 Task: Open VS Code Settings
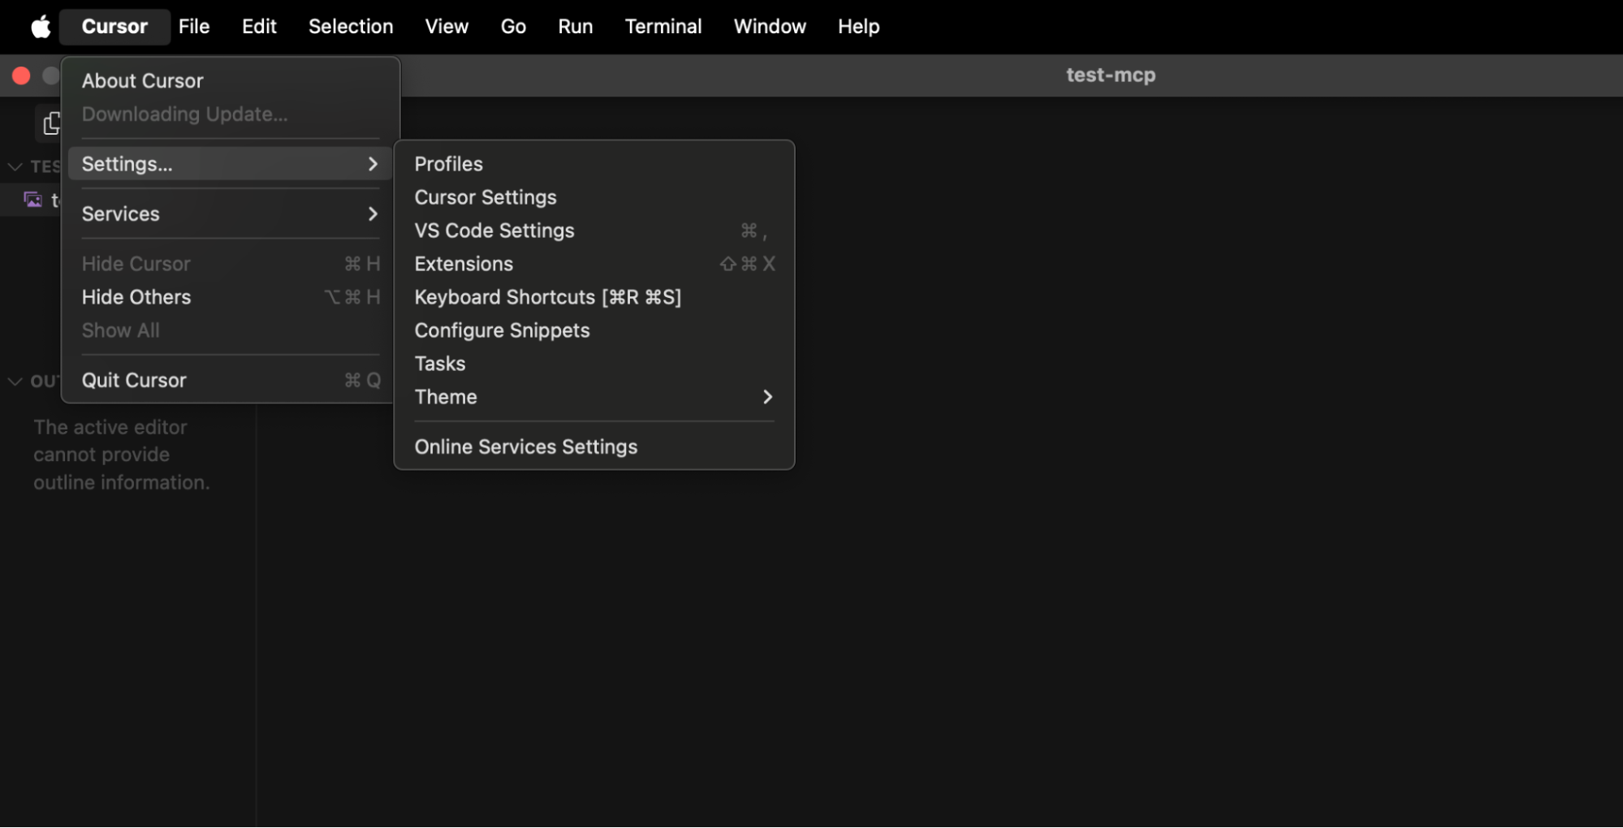pos(594,231)
